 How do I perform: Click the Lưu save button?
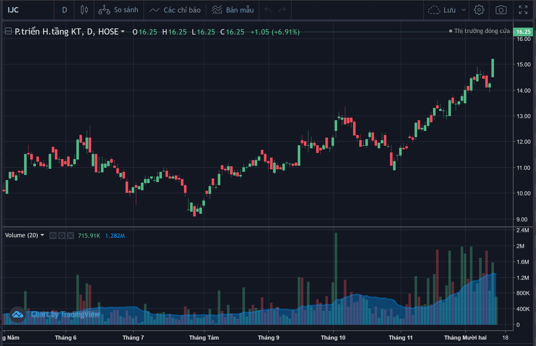442,10
